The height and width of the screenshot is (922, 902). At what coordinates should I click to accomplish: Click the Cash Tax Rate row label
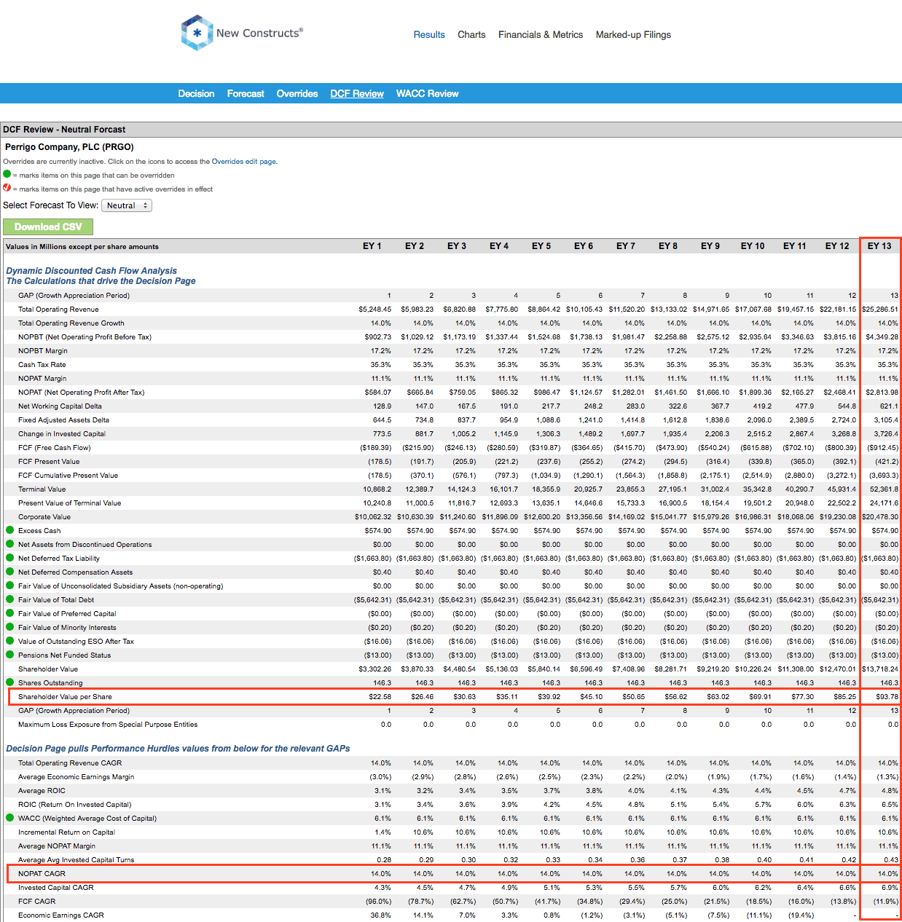[x=42, y=365]
